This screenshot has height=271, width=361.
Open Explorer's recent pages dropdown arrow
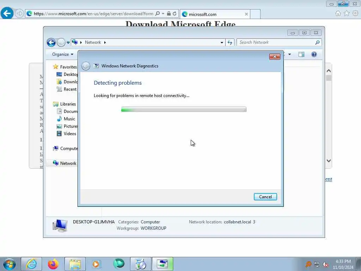pos(68,43)
